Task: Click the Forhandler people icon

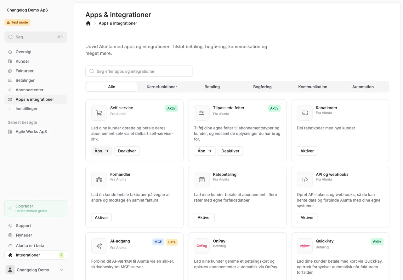Action: point(99,180)
